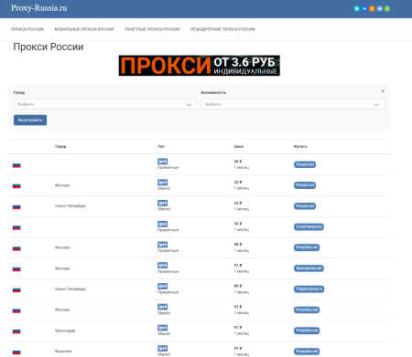Screen dimensions: 412x357
Task: Click Proxy6.net button in the 33 ₽ Санкт-Петербург row
Action: click(x=305, y=206)
